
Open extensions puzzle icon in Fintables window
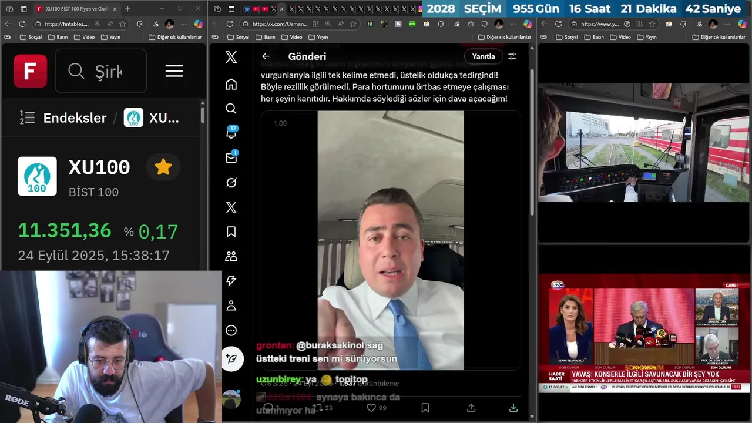139,23
